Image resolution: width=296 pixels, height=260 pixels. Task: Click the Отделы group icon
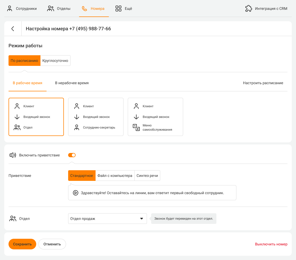51,8
